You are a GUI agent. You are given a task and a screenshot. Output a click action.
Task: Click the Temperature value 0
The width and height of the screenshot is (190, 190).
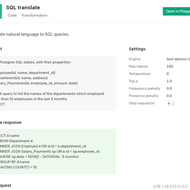click(x=167, y=74)
